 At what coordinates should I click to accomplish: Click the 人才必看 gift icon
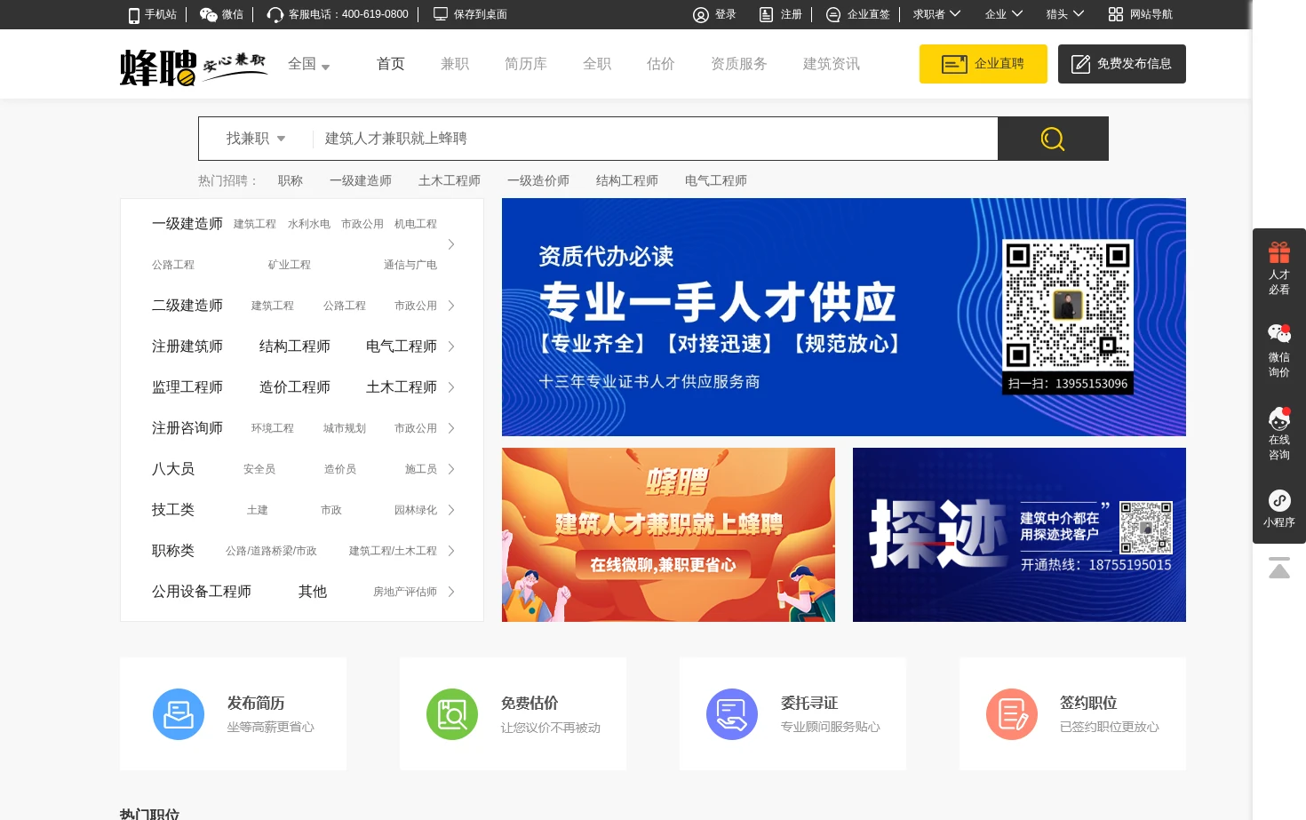[x=1279, y=252]
